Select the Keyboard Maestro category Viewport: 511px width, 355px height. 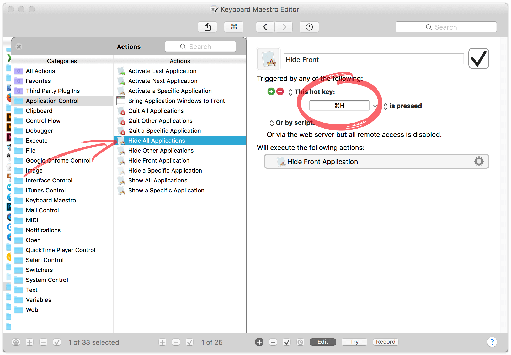pos(62,200)
